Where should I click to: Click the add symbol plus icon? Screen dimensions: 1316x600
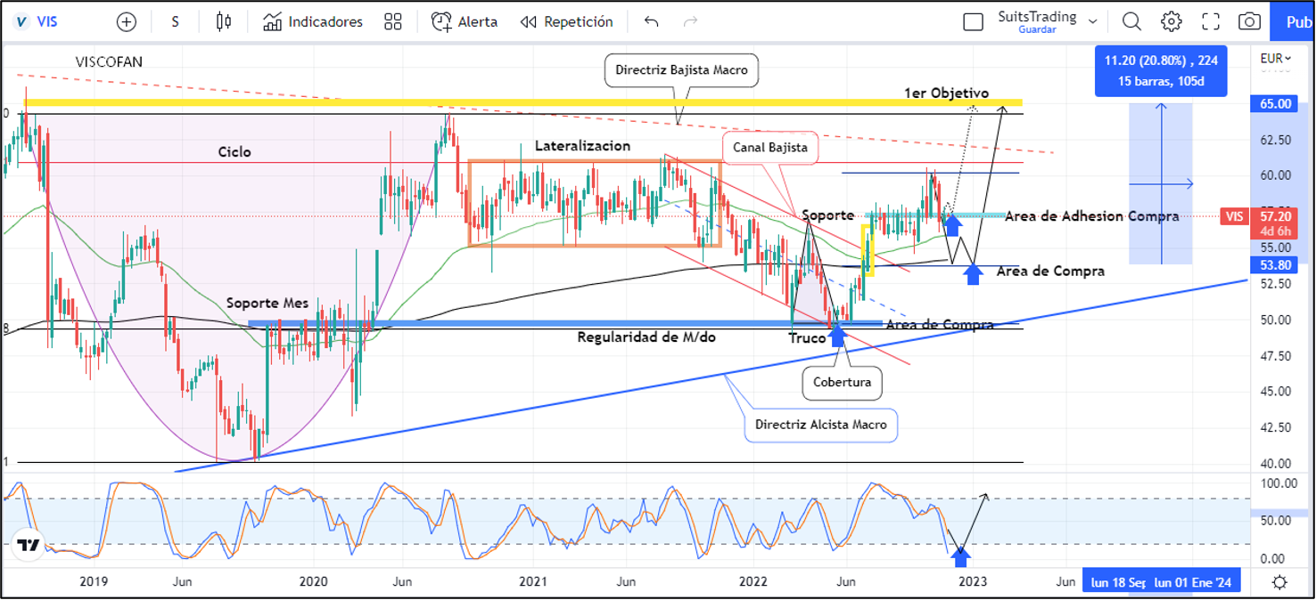tap(127, 21)
